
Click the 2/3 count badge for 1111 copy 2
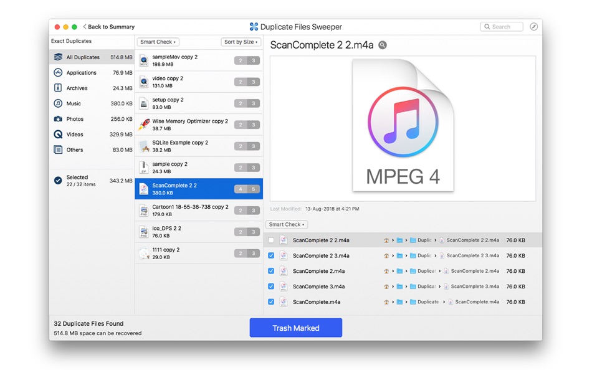[x=247, y=254]
